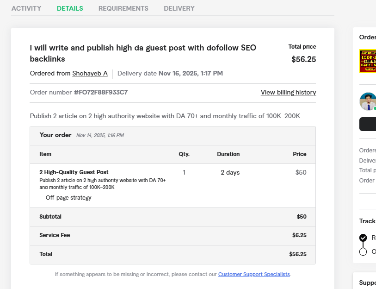Go to the Delivery tab
Image resolution: width=376 pixels, height=289 pixels.
[179, 8]
